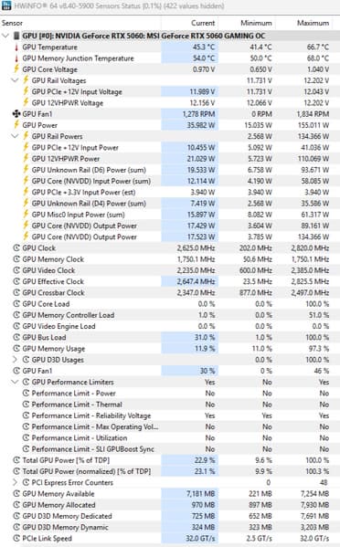Expand the GPU D3D Usages node
The image size is (340, 547).
pyautogui.click(x=15, y=359)
